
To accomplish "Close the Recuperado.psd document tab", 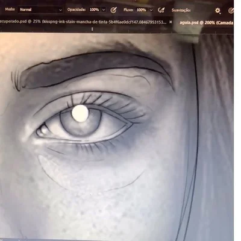I will point(171,22).
